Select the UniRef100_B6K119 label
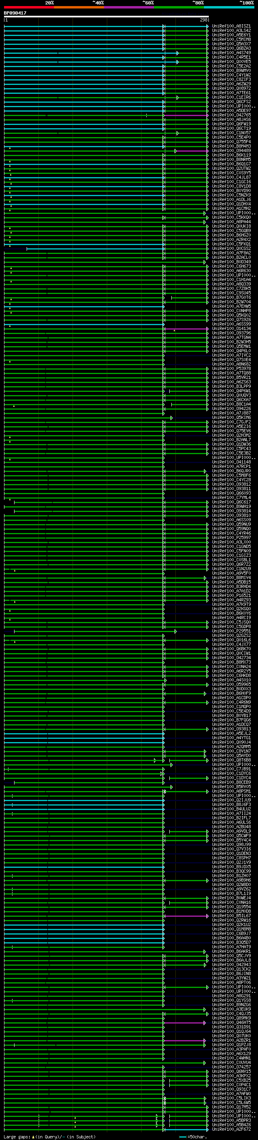The height and width of the screenshot is (1140, 258). [x=231, y=155]
